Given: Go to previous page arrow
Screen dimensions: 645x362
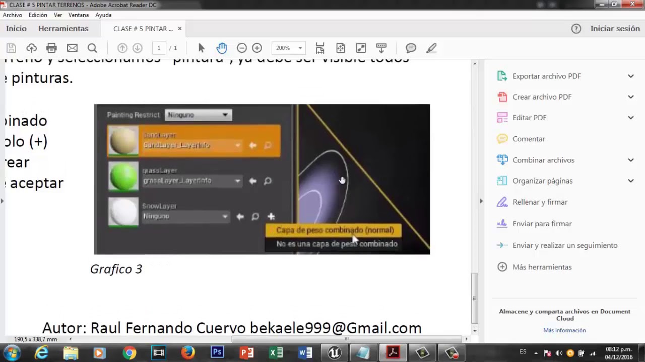Looking at the screenshot, I should point(122,48).
